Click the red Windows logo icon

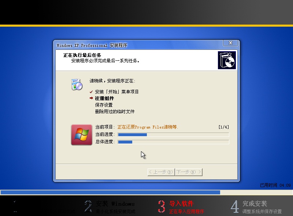click(x=82, y=135)
